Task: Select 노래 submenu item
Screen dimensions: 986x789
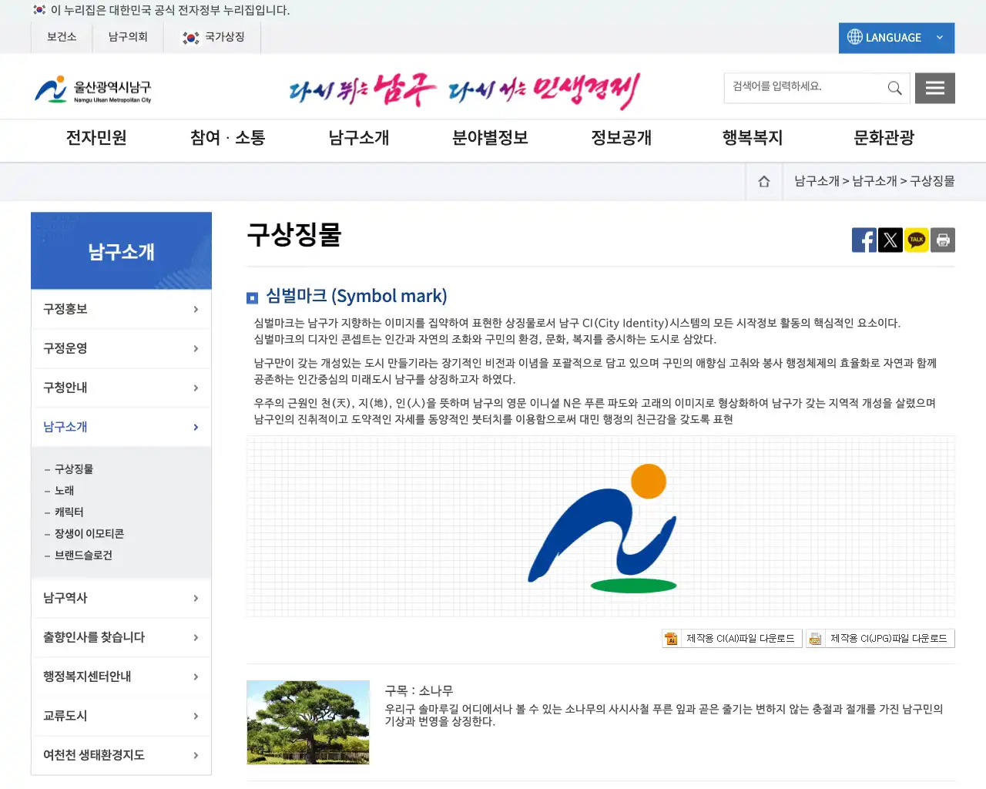Action: pyautogui.click(x=64, y=491)
